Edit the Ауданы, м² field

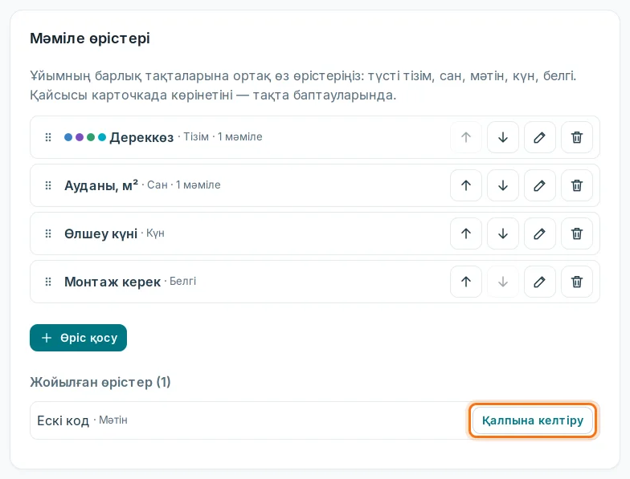point(540,185)
